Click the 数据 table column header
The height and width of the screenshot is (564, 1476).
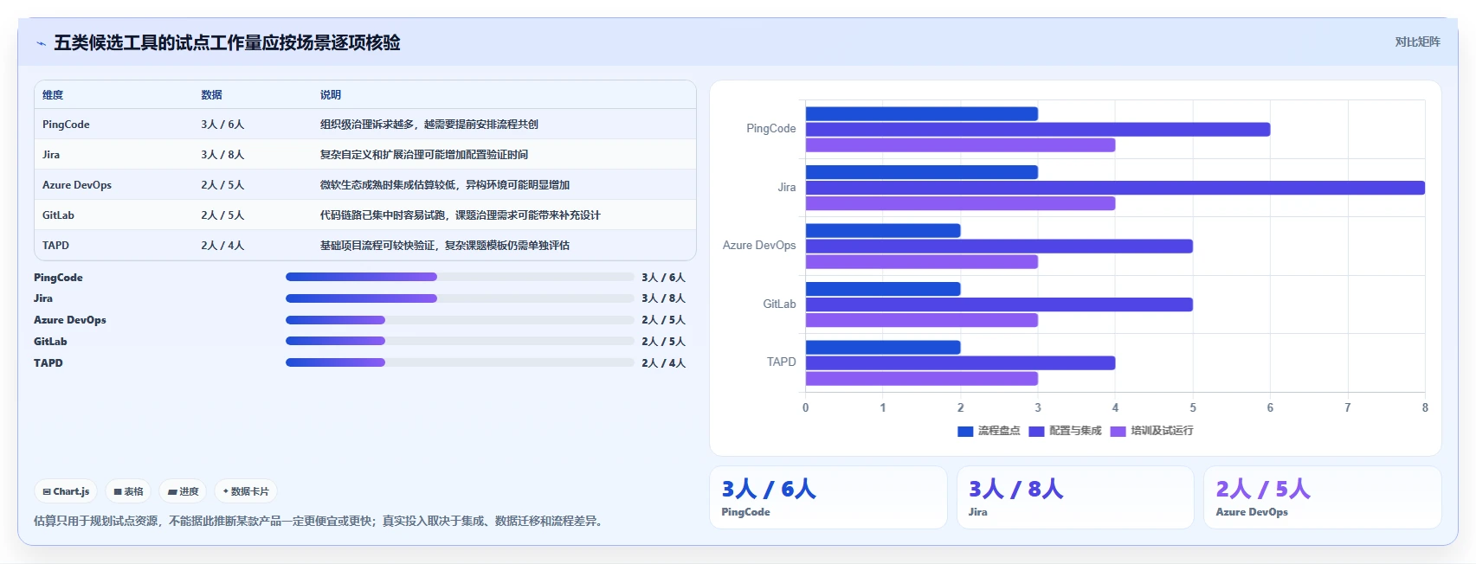(211, 95)
